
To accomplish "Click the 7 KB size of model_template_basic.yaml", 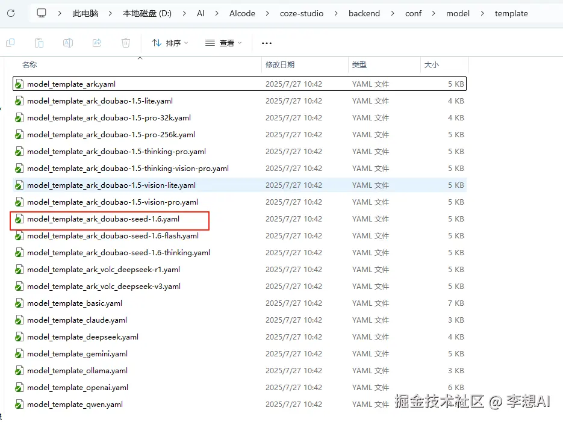I will 456,303.
